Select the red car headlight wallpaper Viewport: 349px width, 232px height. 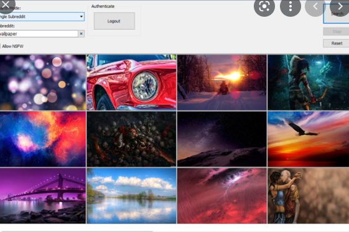(131, 83)
